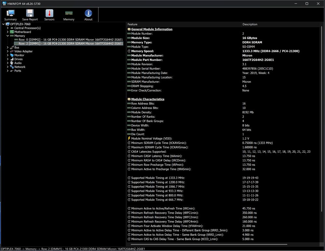Viewport: 325px width, 251px height.
Task: Click the Module Characteristics folder icon
Action: point(129,99)
